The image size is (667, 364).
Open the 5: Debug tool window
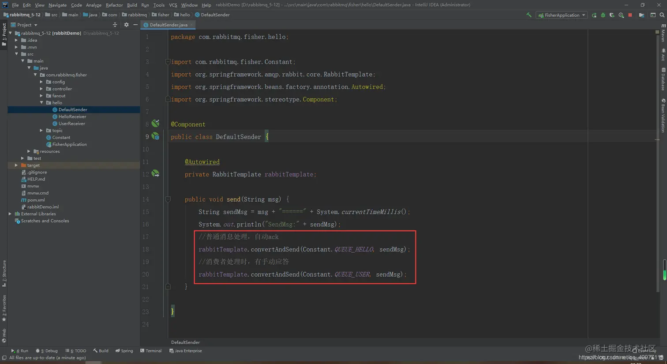click(x=47, y=351)
